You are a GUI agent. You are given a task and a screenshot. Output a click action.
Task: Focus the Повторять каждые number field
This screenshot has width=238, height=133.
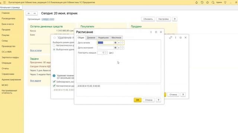click(101, 53)
